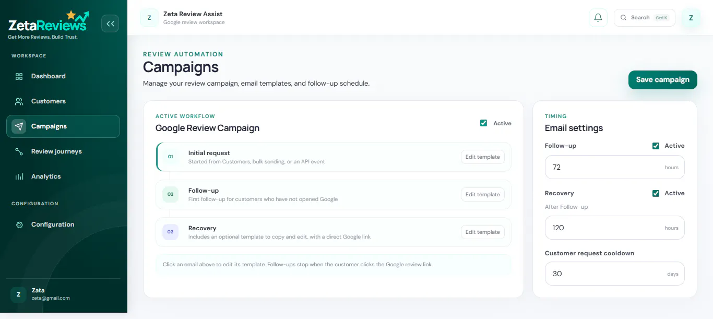The height and width of the screenshot is (319, 713).
Task: Navigate to Analytics
Action: [x=63, y=176]
